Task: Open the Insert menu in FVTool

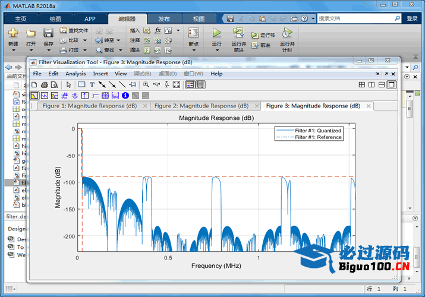Action: [100, 74]
